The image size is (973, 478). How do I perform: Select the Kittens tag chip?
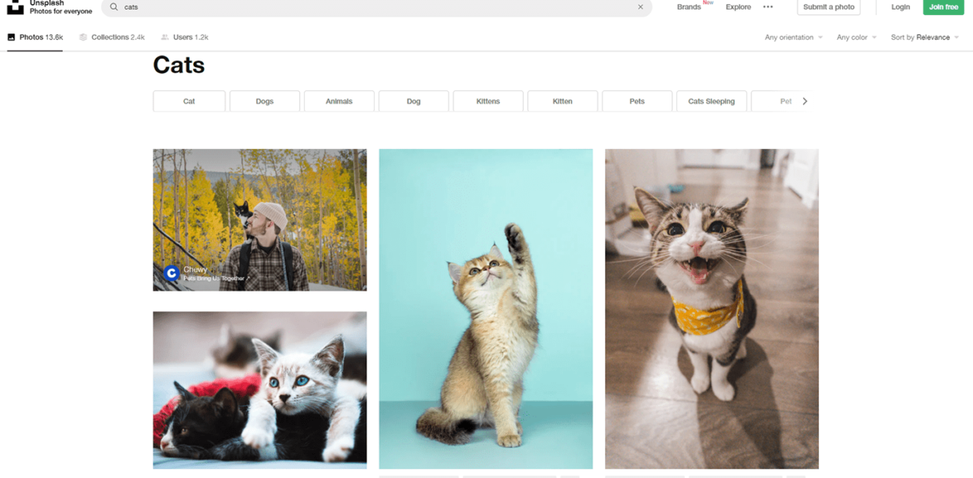coord(488,101)
